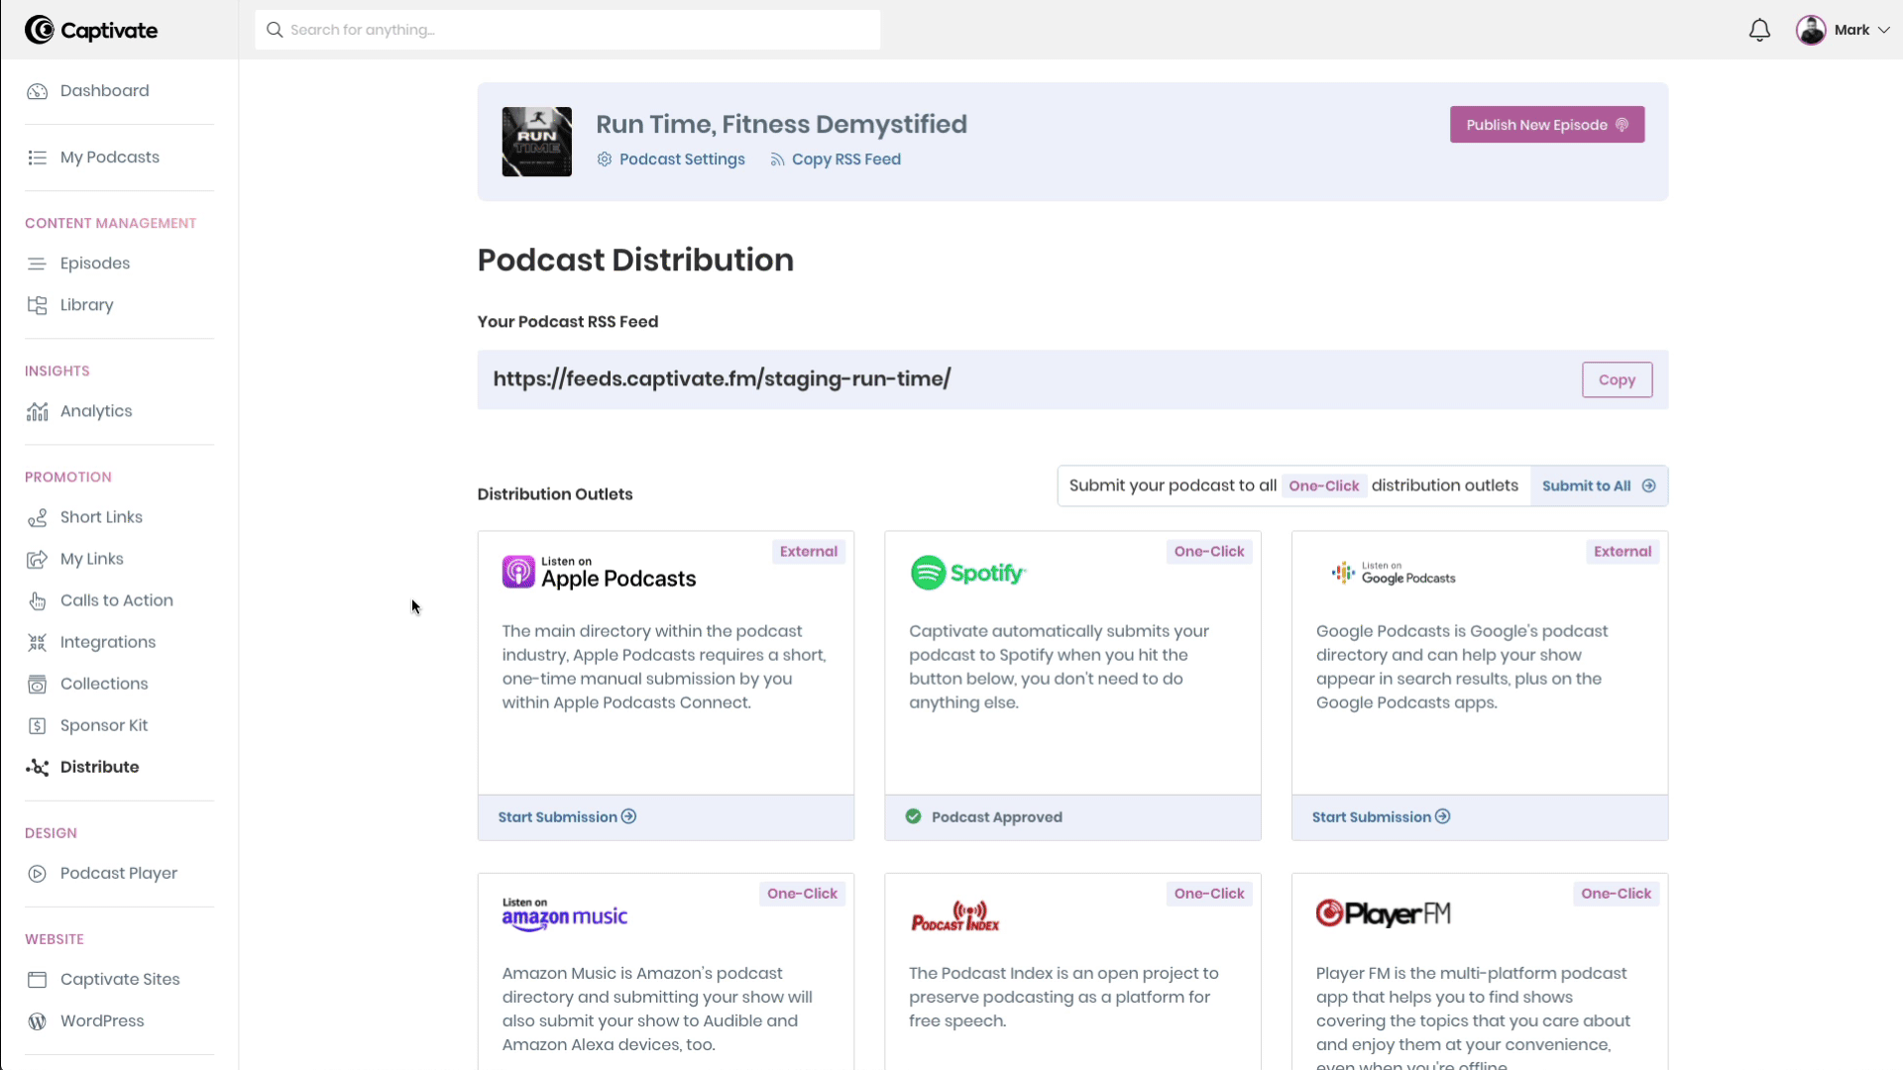Search for anything input field

[x=570, y=29]
